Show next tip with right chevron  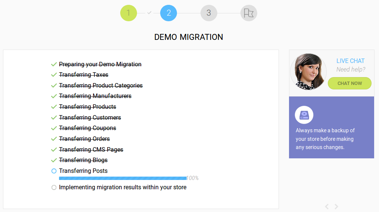pyautogui.click(x=336, y=206)
